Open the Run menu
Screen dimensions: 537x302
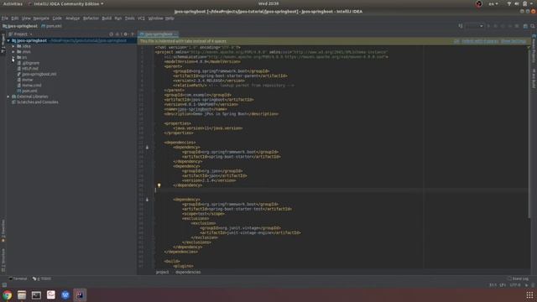[x=118, y=18]
